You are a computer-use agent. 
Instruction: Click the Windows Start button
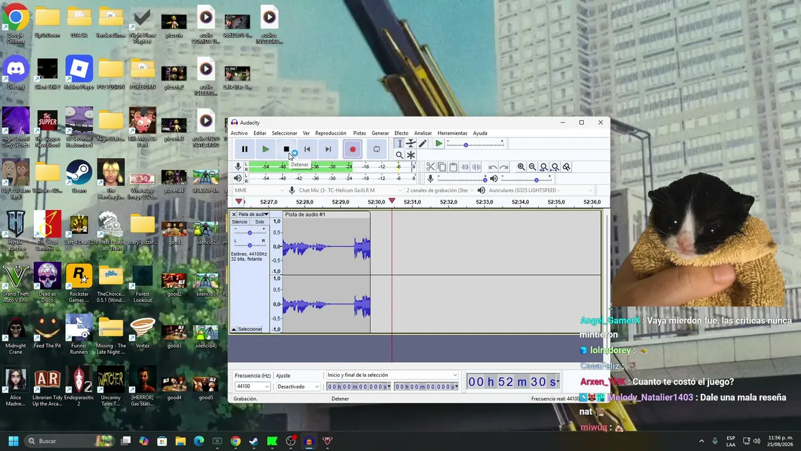pyautogui.click(x=13, y=441)
